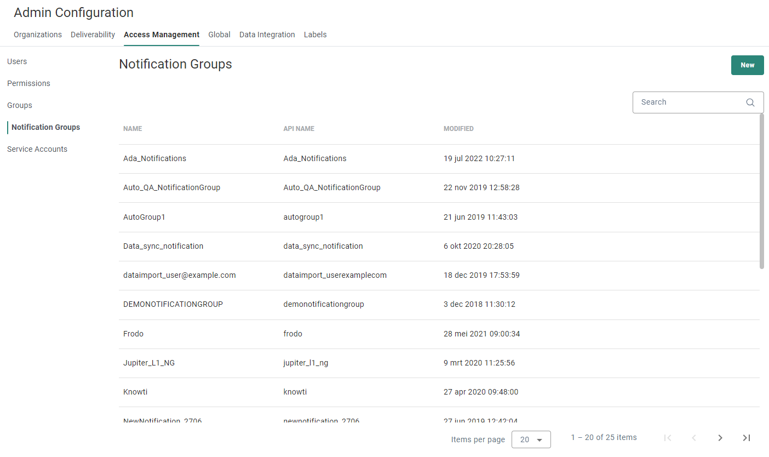This screenshot has height=457, width=769.
Task: Open the Labels tab
Action: 315,35
